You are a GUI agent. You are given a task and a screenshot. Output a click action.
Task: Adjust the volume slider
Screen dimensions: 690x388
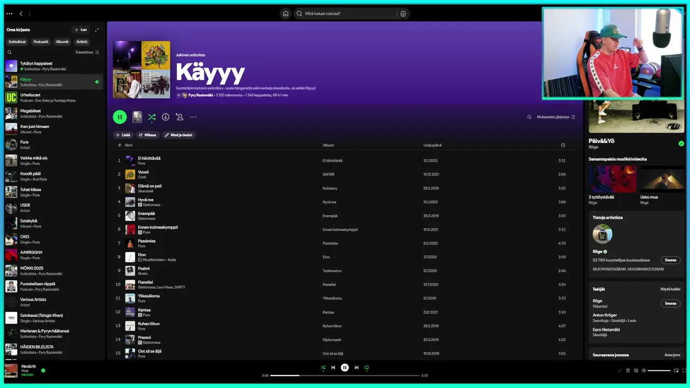pyautogui.click(x=659, y=371)
